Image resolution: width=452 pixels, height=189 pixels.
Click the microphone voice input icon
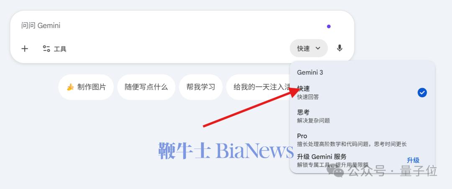click(339, 48)
